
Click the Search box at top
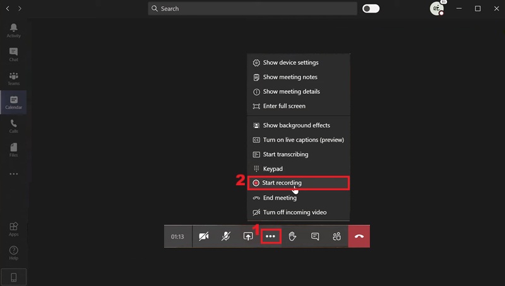(x=252, y=9)
